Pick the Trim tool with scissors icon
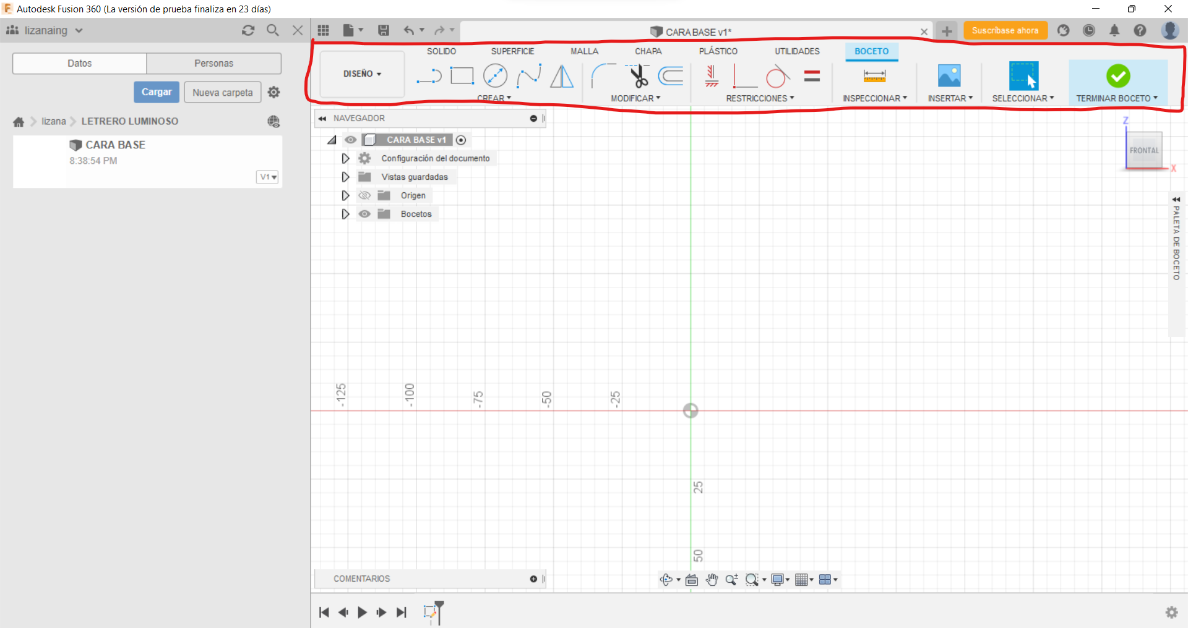The height and width of the screenshot is (628, 1188). pyautogui.click(x=639, y=75)
